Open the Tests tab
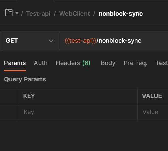 162,63
